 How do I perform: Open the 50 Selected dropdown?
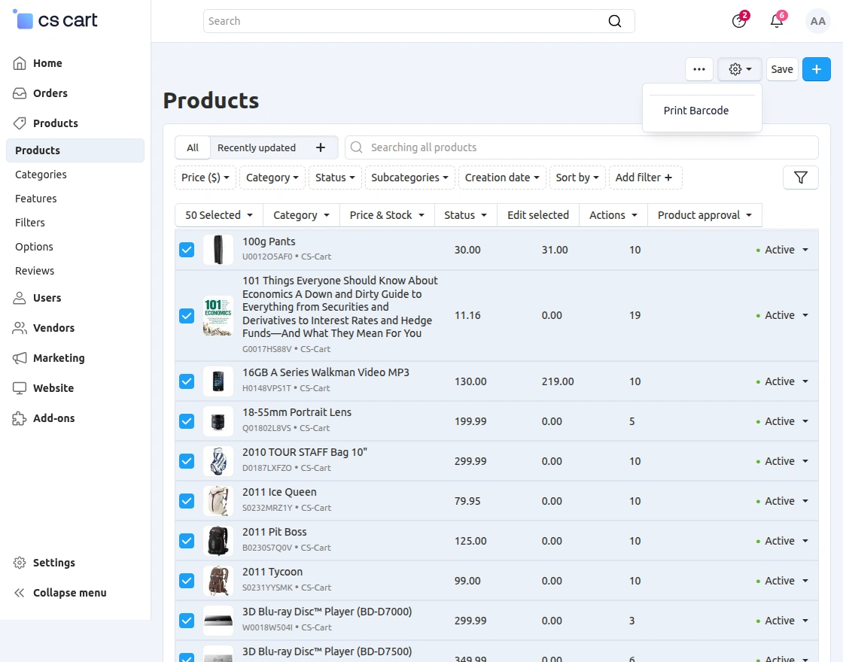coord(219,215)
